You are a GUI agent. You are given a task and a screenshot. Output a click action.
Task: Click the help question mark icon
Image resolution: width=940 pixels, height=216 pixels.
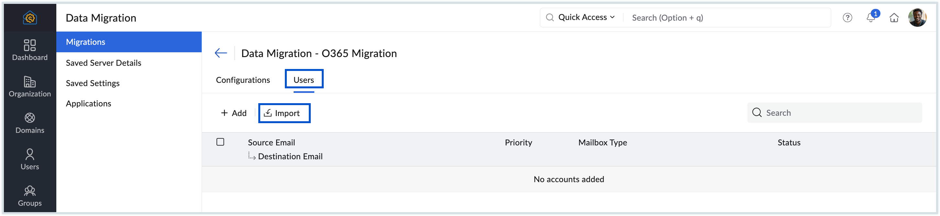pos(847,17)
